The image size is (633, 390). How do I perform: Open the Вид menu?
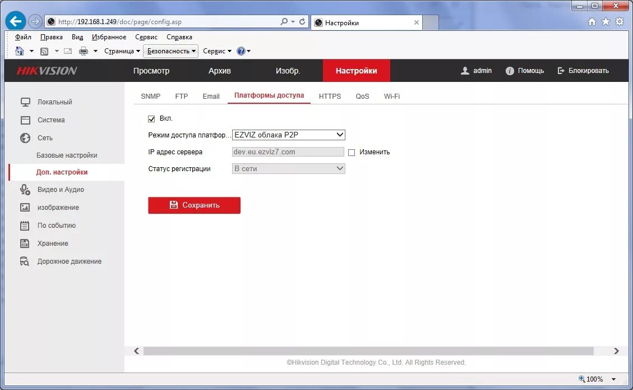click(x=77, y=37)
